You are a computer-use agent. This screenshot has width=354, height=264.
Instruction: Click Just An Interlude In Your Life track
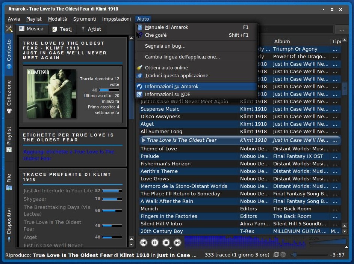[58, 190]
